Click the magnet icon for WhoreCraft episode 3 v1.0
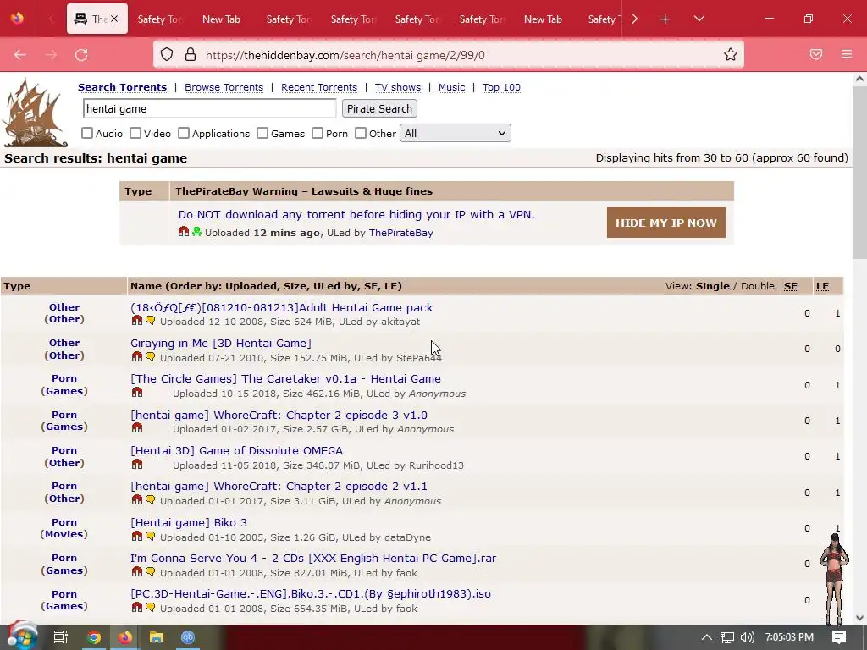The height and width of the screenshot is (650, 867). point(136,428)
